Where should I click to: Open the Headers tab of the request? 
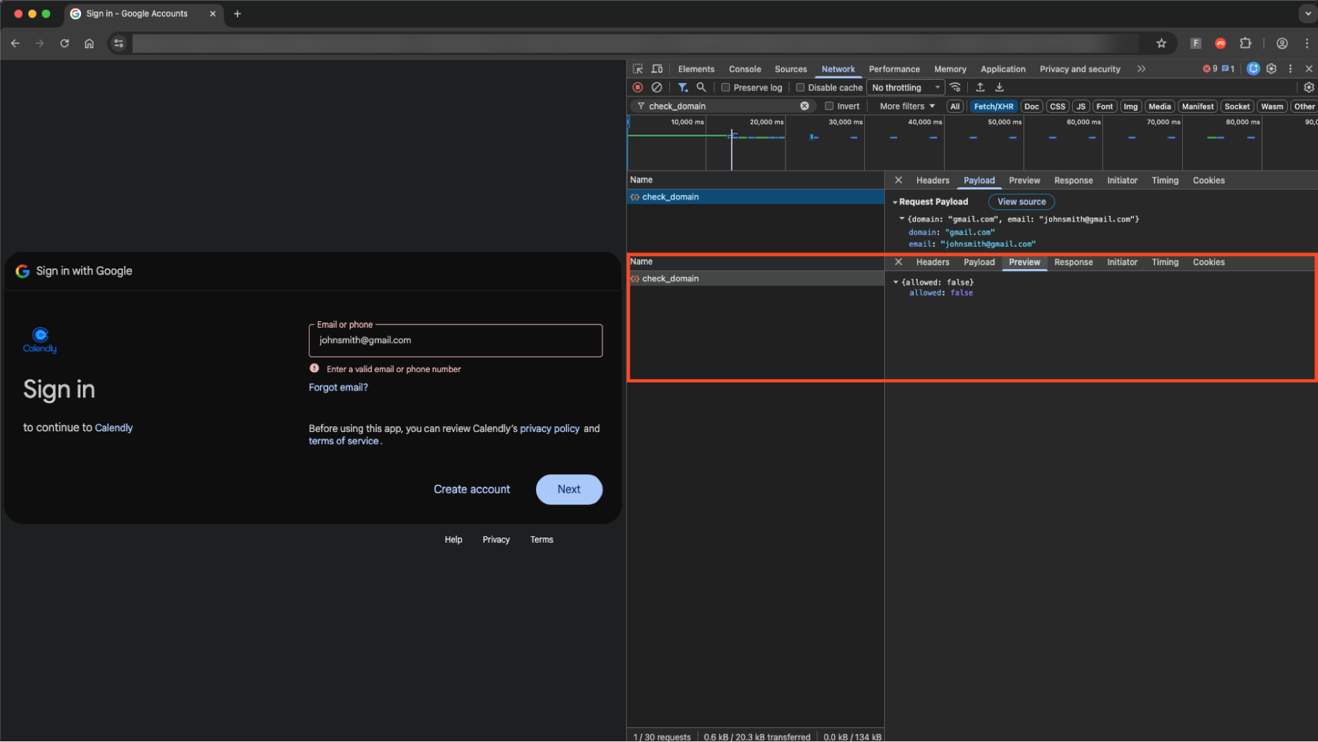click(x=932, y=180)
